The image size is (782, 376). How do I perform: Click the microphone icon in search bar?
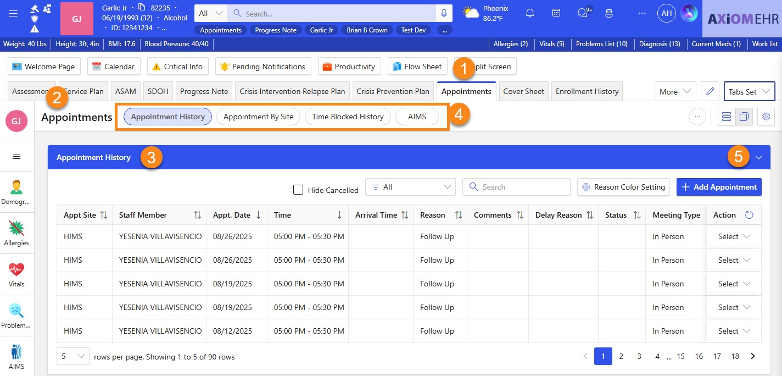444,13
